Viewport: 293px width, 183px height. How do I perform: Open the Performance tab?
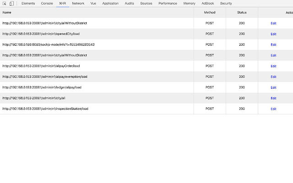(168, 3)
